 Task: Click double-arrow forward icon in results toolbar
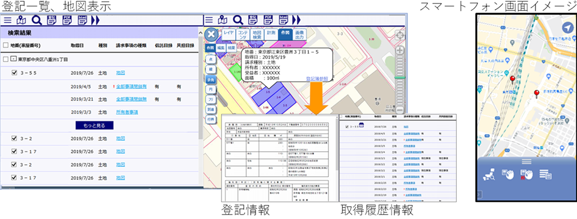(95, 20)
